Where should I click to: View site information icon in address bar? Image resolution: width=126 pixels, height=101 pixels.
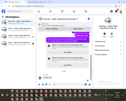[13, 6]
